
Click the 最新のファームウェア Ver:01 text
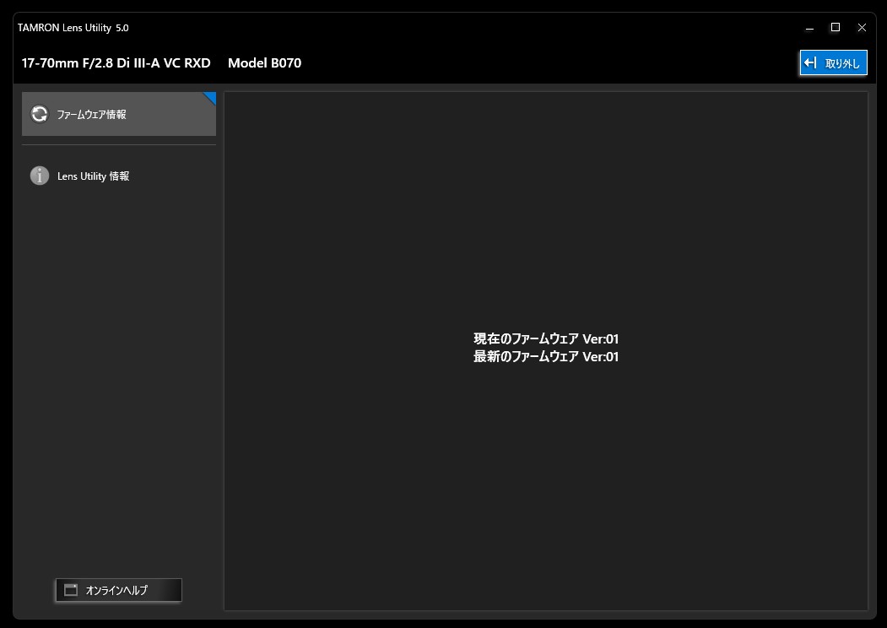[546, 356]
